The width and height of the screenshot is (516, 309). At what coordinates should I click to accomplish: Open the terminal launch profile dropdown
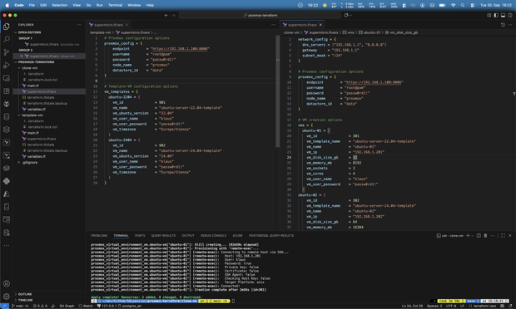472,235
